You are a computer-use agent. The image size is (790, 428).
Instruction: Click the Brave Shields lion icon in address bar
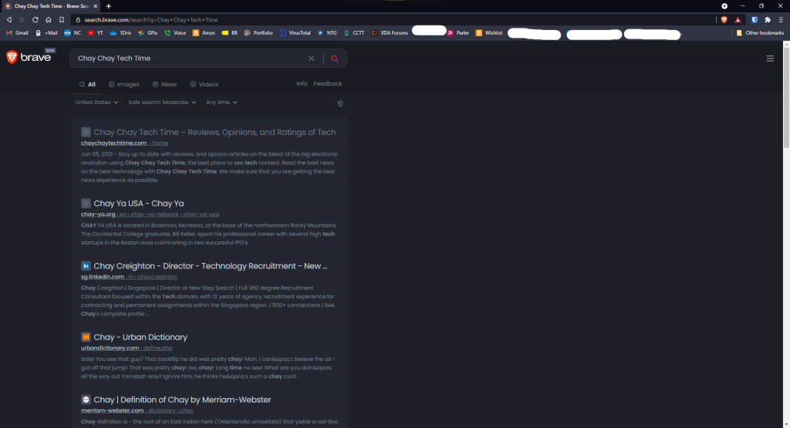724,19
